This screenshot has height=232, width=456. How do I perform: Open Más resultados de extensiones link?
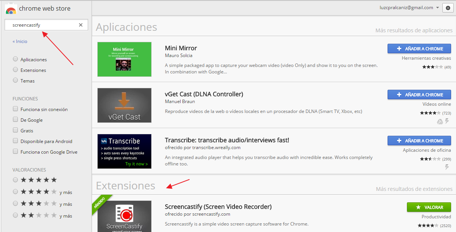coord(414,189)
